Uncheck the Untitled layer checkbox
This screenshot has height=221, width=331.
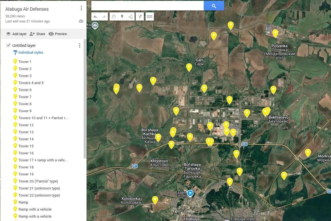8,45
